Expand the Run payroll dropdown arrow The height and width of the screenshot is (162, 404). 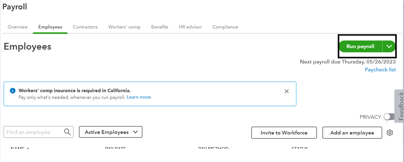point(389,46)
